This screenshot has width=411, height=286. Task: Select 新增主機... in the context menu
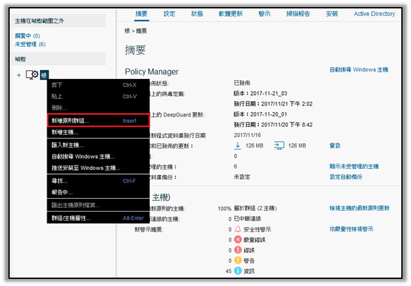pyautogui.click(x=98, y=132)
